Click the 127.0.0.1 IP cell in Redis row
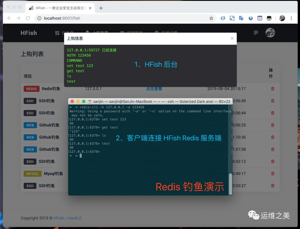The width and height of the screenshot is (300, 229). 93,89
